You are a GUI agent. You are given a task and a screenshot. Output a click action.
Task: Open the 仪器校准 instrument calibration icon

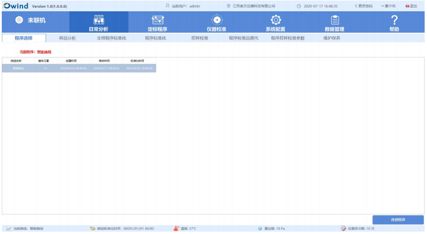217,20
